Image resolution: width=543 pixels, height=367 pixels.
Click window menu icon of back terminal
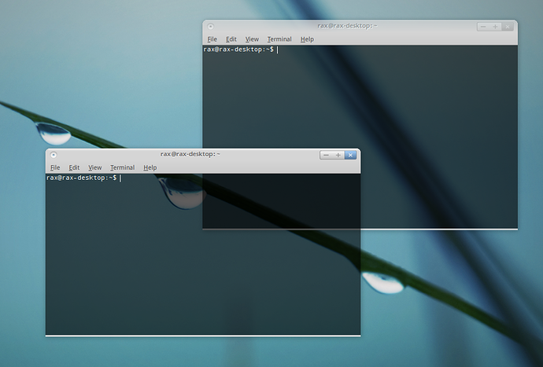pos(211,26)
